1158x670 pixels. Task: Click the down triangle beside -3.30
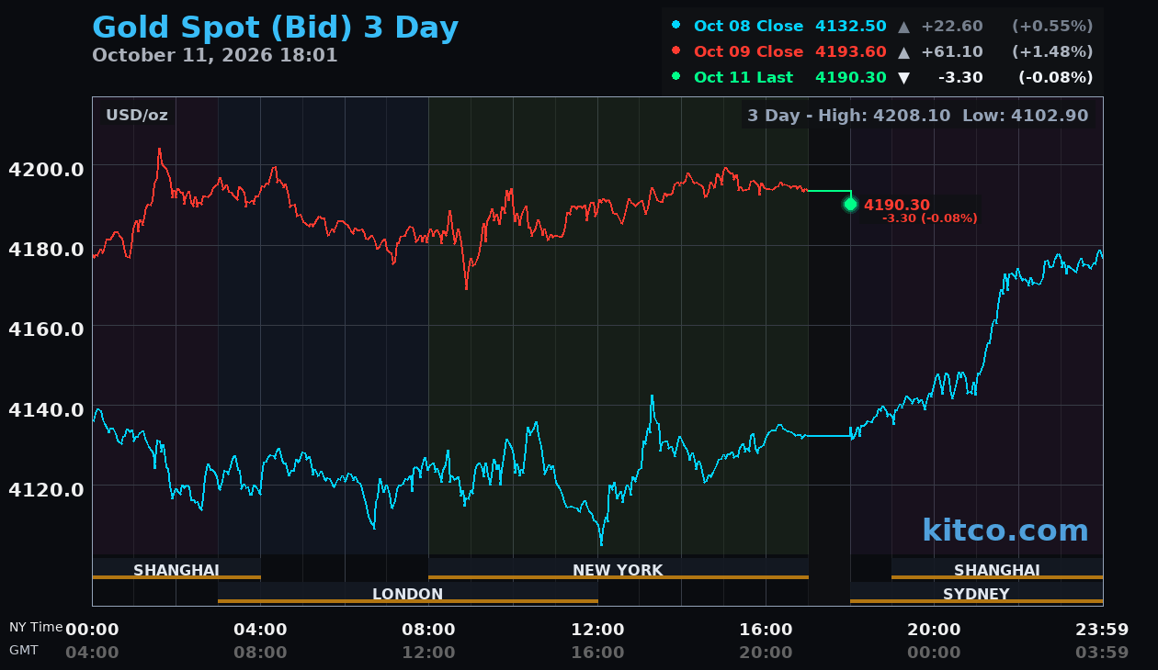(904, 78)
